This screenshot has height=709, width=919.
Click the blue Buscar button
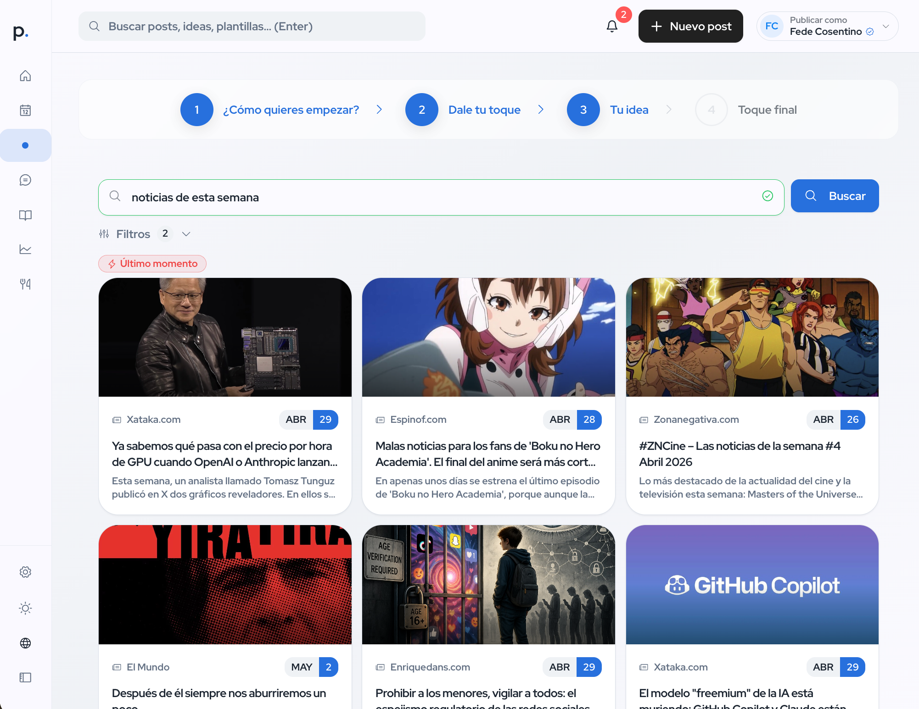(835, 196)
